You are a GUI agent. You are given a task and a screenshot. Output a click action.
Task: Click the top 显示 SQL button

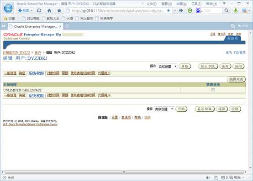point(208,67)
